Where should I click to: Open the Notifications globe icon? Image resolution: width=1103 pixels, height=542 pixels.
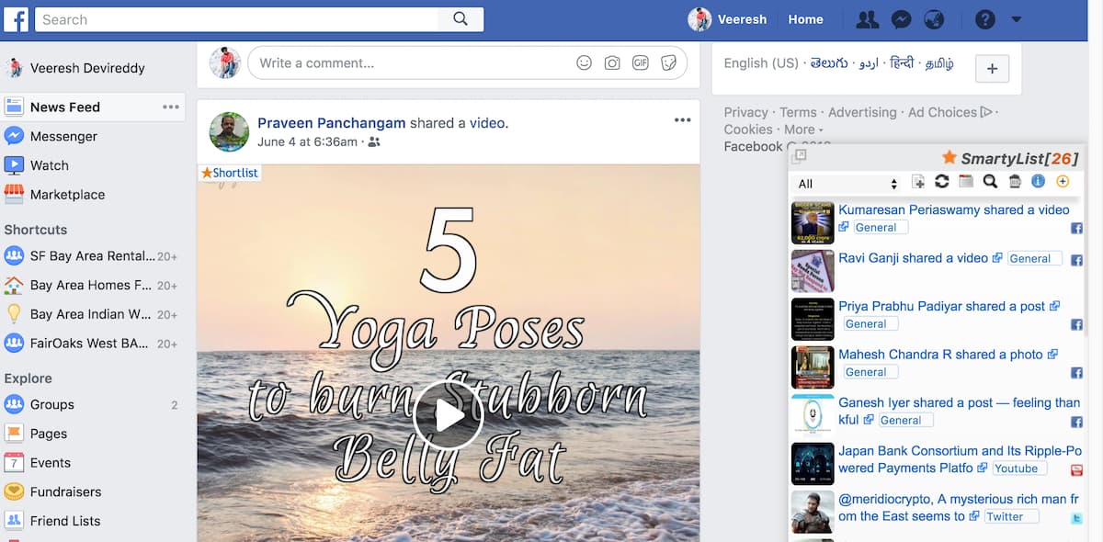click(x=934, y=19)
